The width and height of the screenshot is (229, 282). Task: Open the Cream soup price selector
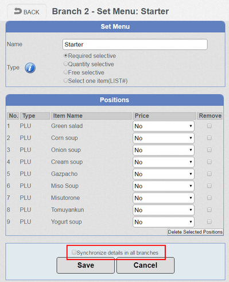pyautogui.click(x=164, y=162)
